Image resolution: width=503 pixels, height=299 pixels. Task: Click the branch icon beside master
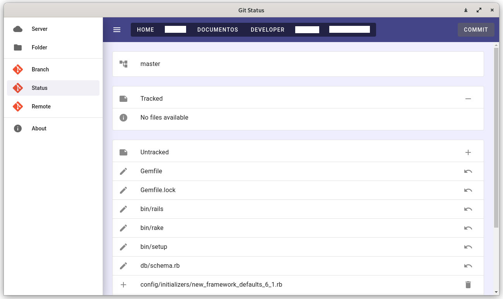[123, 64]
